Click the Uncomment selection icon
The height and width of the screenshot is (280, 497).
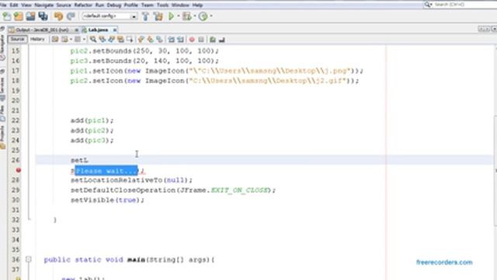(222, 40)
